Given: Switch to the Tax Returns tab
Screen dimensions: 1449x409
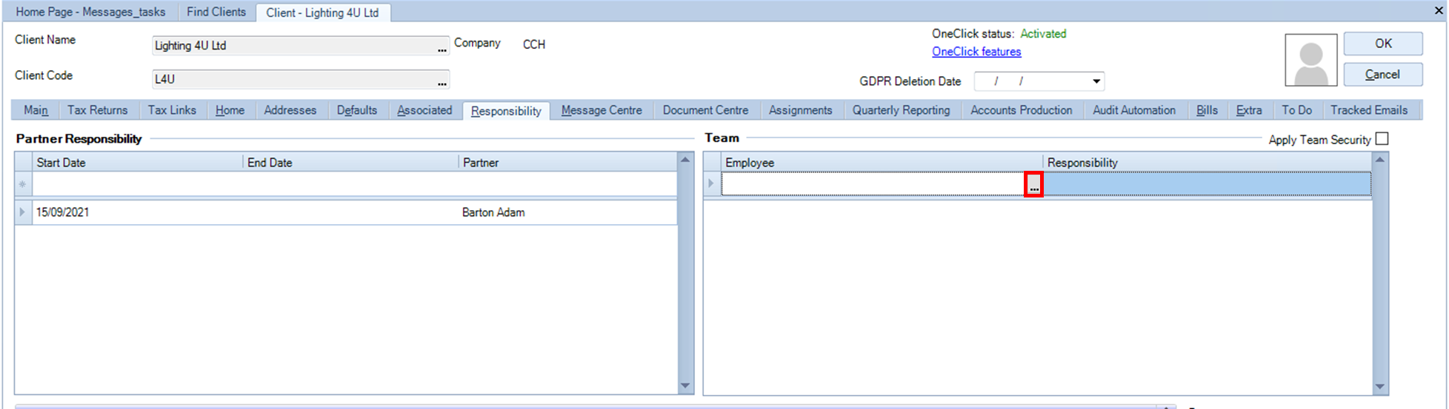Looking at the screenshot, I should pos(97,110).
